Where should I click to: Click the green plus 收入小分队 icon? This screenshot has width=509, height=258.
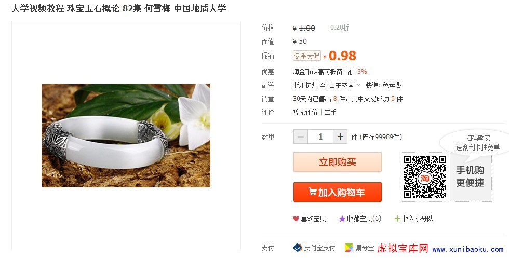coord(397,219)
